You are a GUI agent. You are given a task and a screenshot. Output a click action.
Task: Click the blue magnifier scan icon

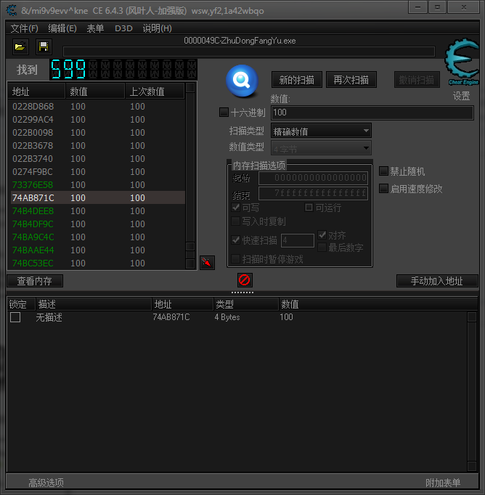[242, 81]
